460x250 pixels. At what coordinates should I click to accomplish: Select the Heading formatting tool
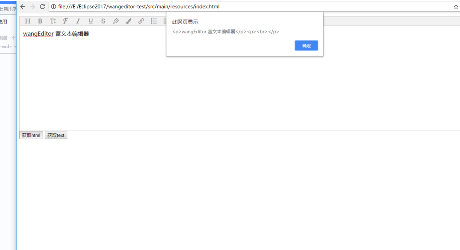tap(28, 21)
